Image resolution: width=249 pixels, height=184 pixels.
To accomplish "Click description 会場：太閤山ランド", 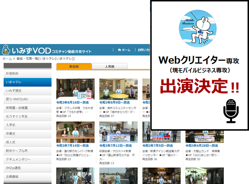I will point(203,151).
